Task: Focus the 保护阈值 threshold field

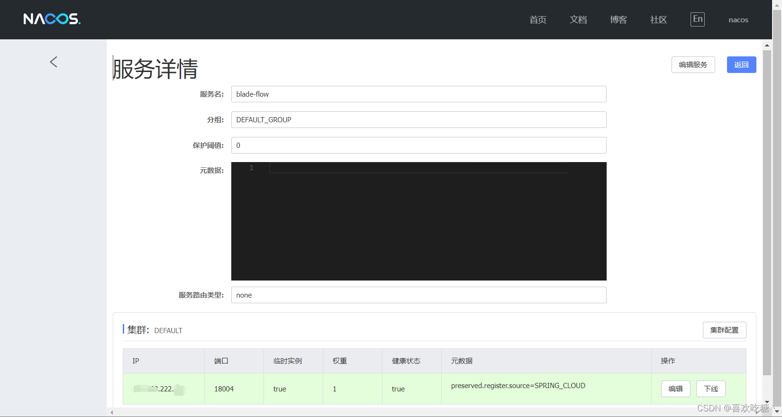Action: pos(418,145)
